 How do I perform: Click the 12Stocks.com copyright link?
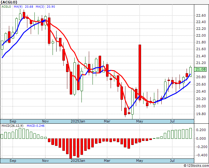196,166
